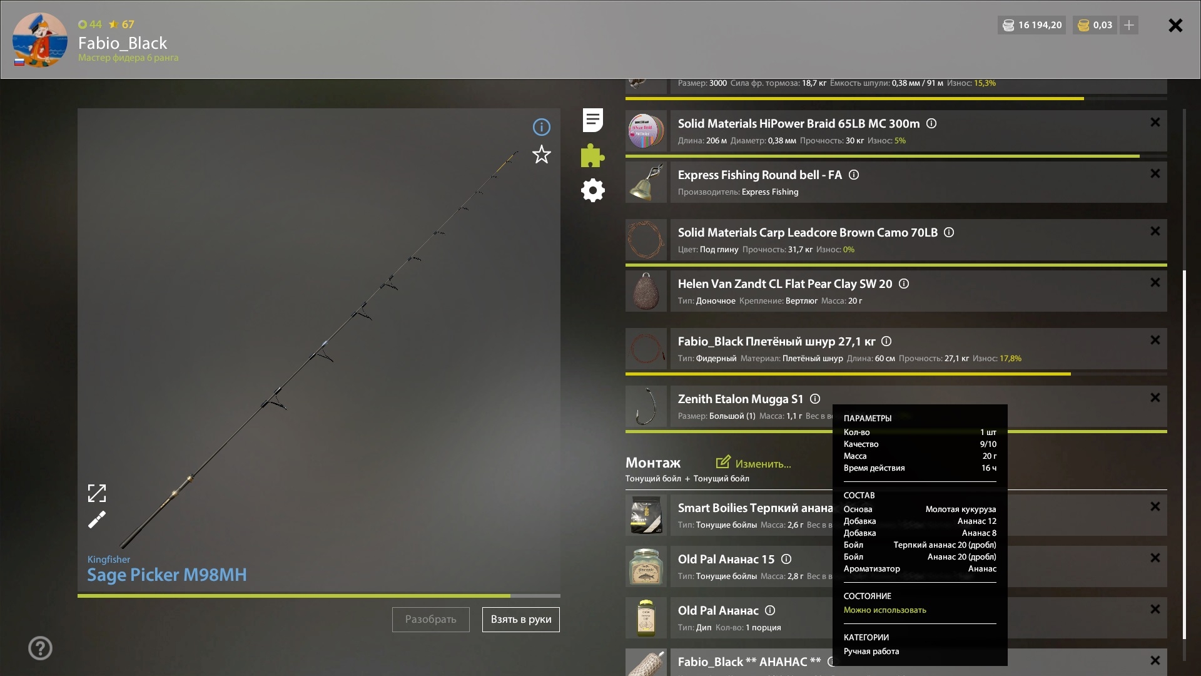The width and height of the screenshot is (1201, 676).
Task: Open the notes document icon
Action: pos(592,120)
